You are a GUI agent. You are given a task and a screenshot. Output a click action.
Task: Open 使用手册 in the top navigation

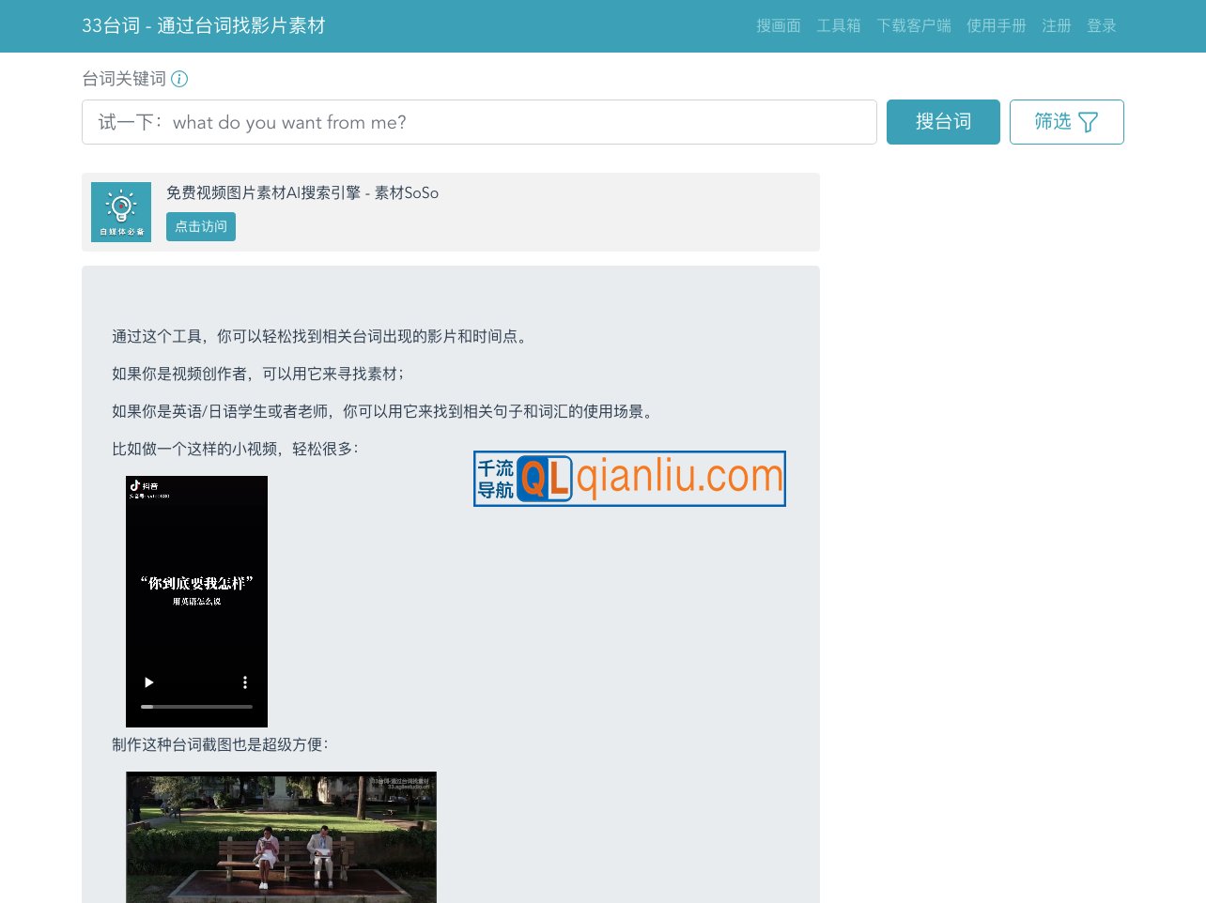click(997, 26)
